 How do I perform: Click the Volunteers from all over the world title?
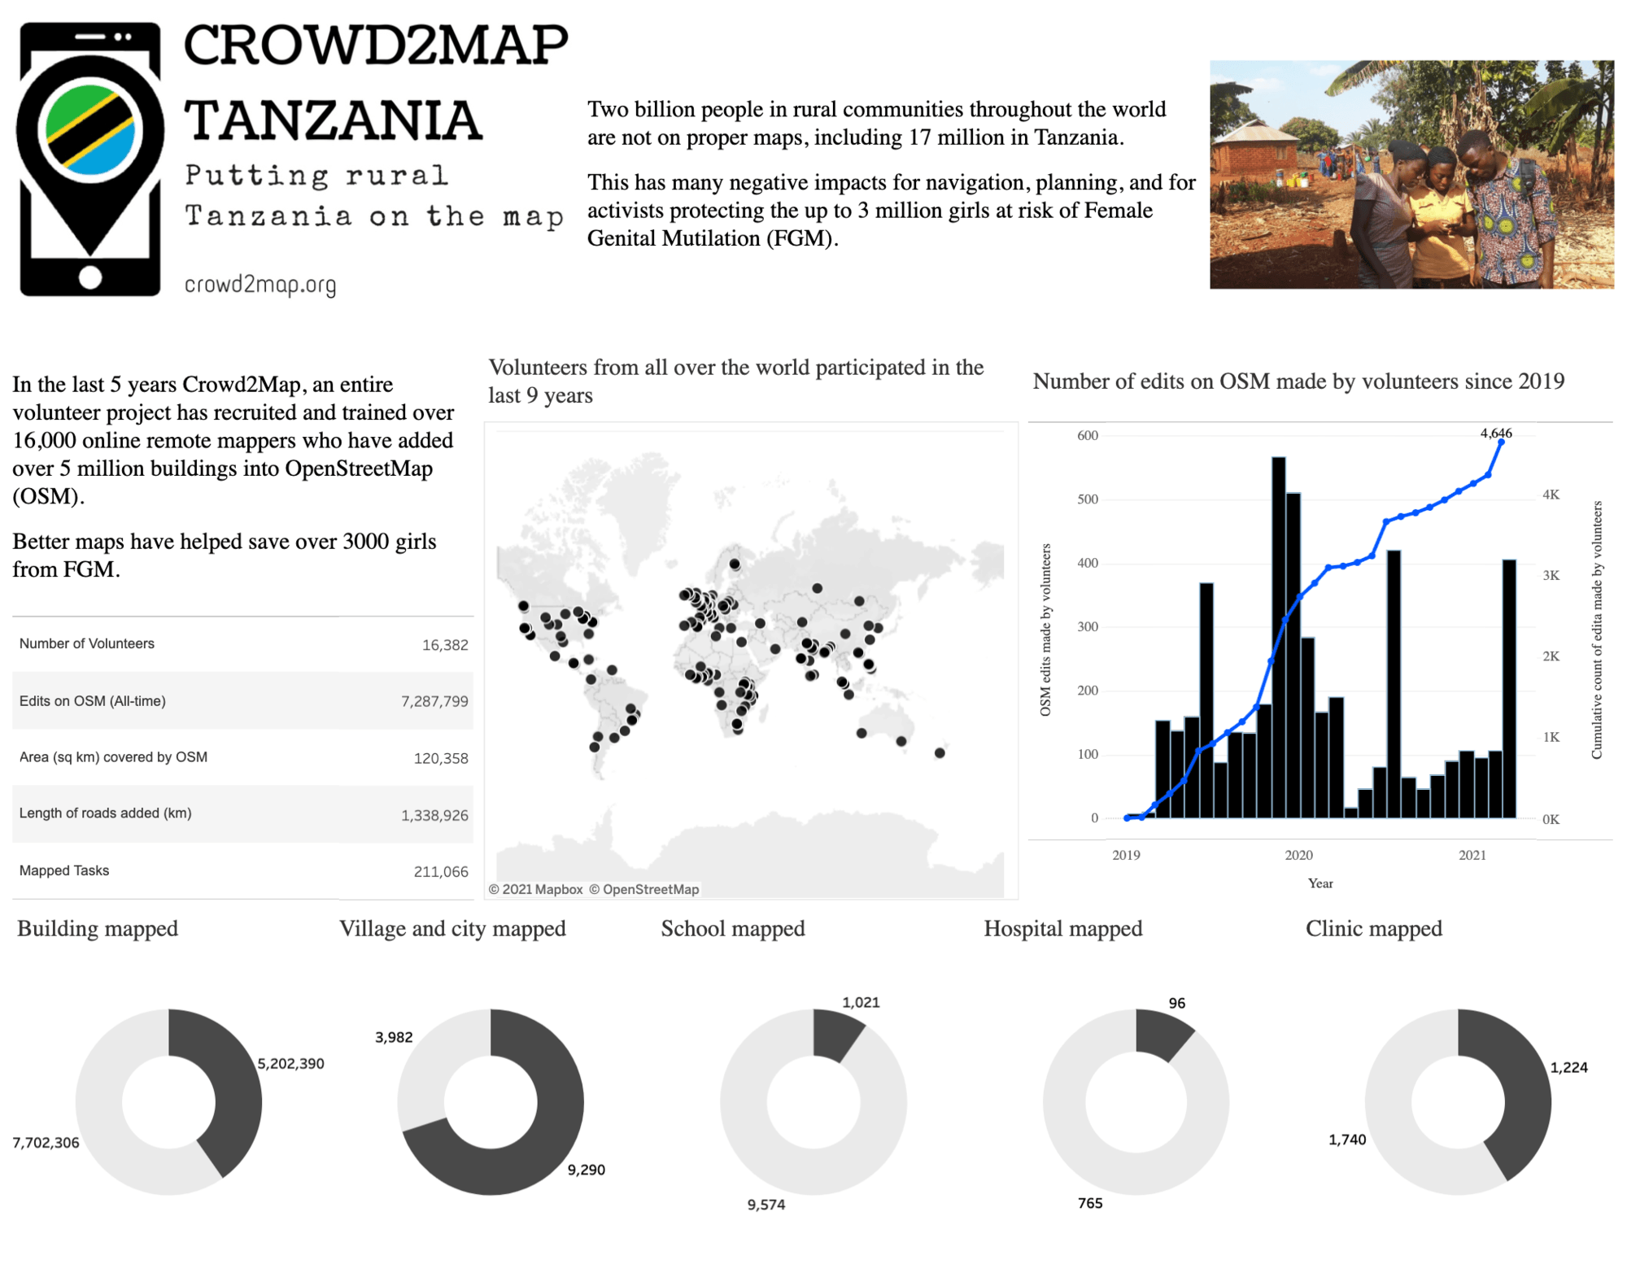(x=736, y=381)
